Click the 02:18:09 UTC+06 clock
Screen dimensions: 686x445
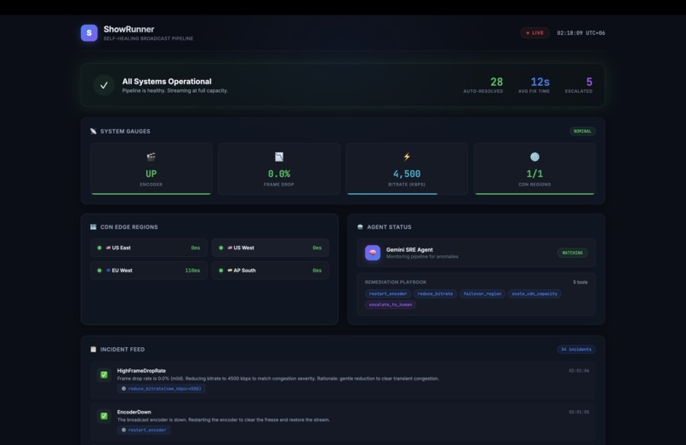pos(581,33)
